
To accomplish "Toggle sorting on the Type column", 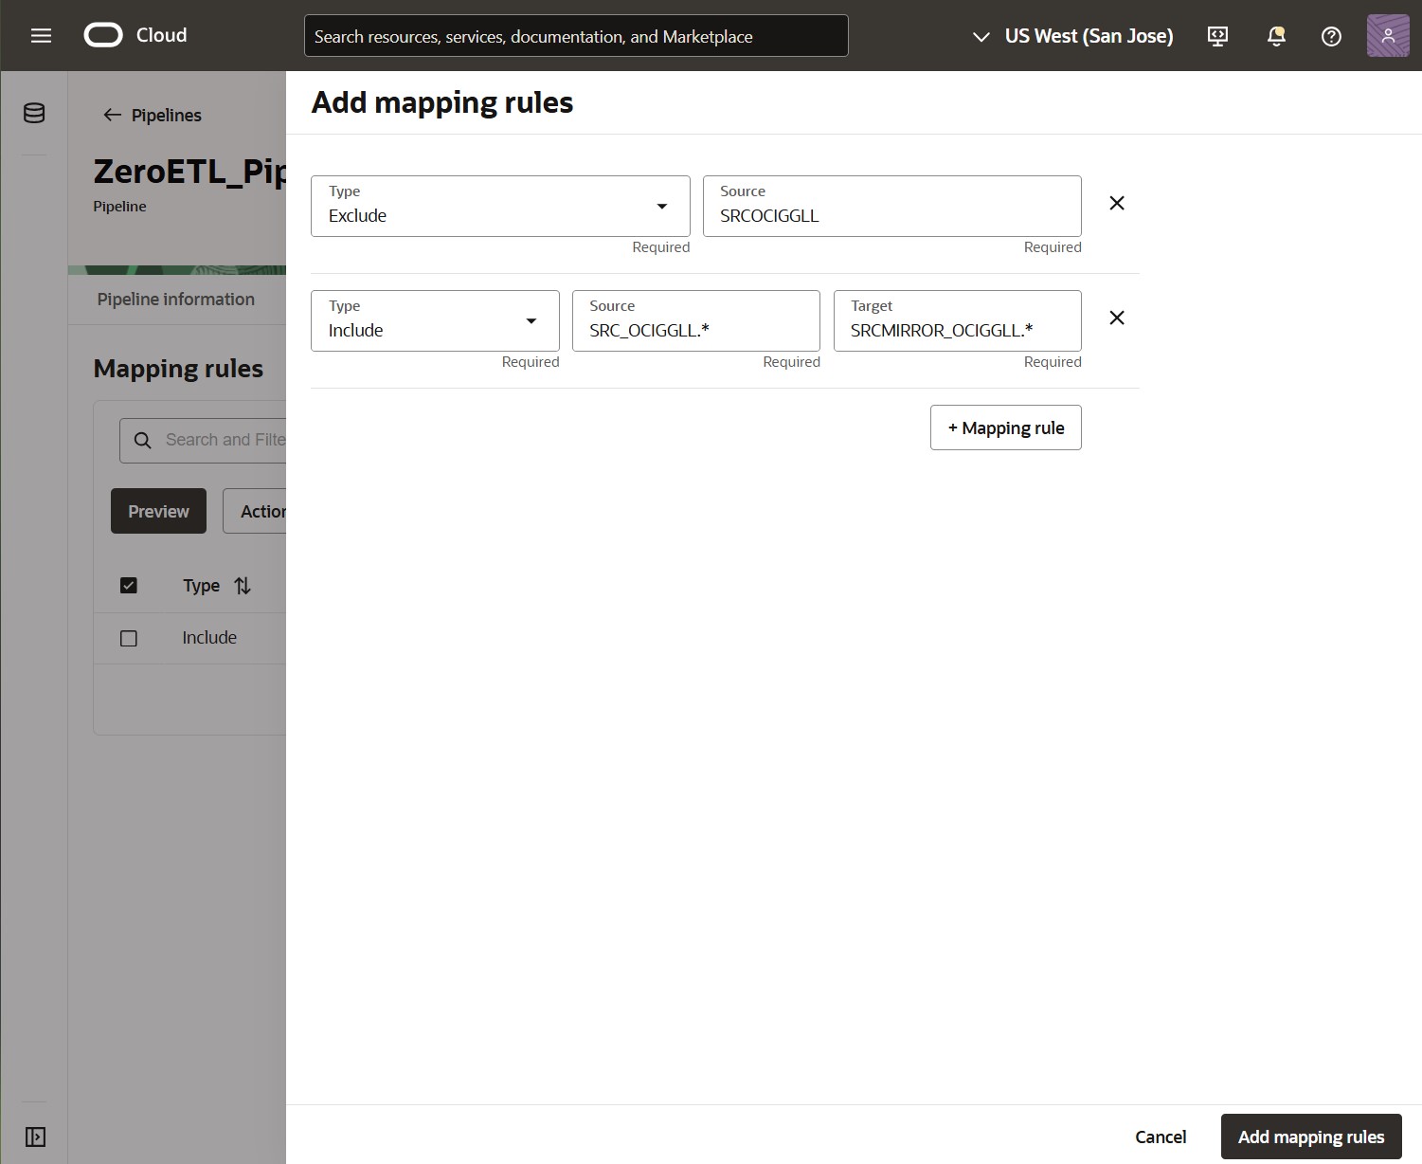I will click(x=242, y=586).
